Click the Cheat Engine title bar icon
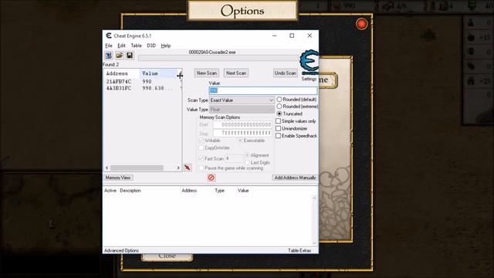The image size is (494, 278). point(109,36)
